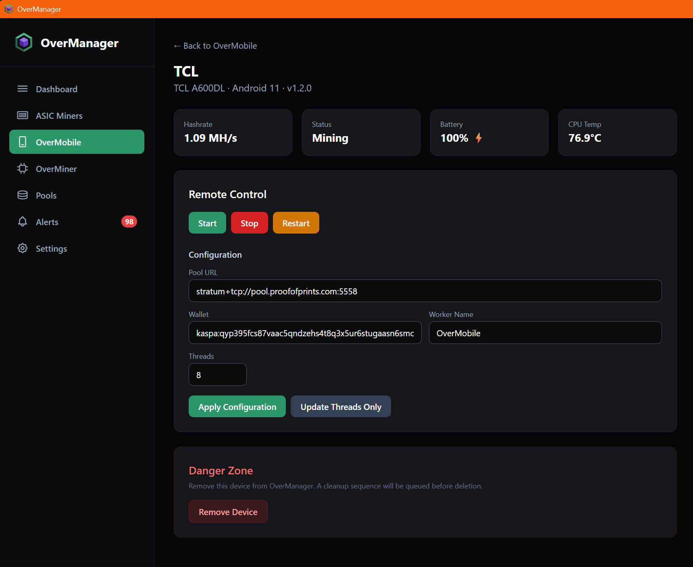
Task: Select OverMobile in the sidebar
Action: coord(77,142)
